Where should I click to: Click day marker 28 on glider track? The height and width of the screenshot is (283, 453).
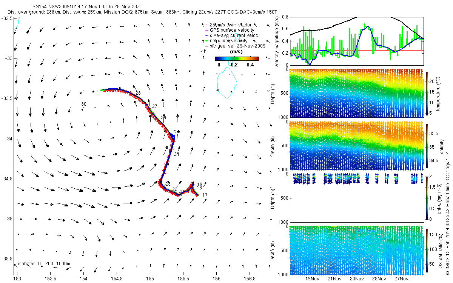138,93
